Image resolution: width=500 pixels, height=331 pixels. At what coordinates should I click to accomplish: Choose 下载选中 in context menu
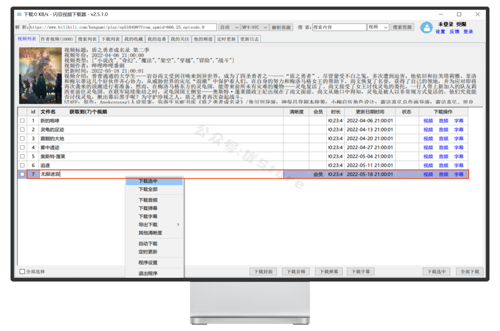point(154,181)
